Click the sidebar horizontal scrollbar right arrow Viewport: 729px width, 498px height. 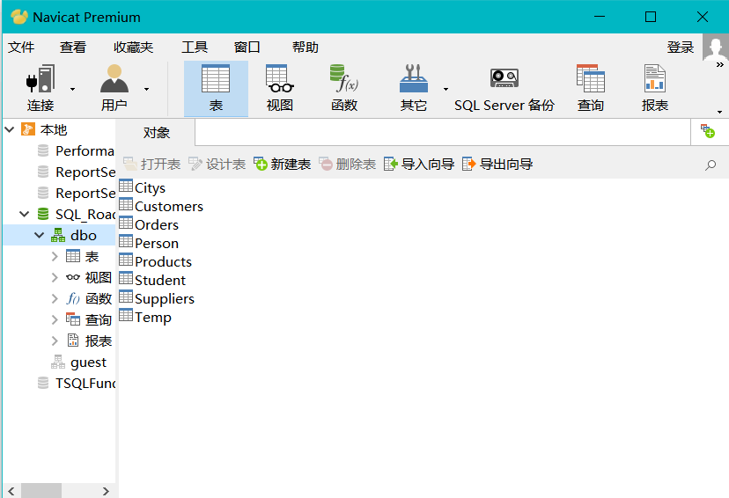point(106,491)
